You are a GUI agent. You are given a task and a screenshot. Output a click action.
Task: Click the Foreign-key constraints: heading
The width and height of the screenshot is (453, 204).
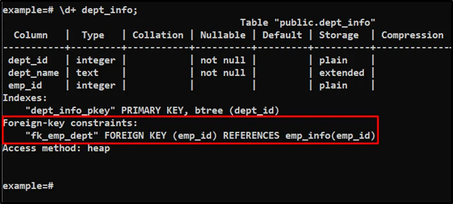pos(71,123)
